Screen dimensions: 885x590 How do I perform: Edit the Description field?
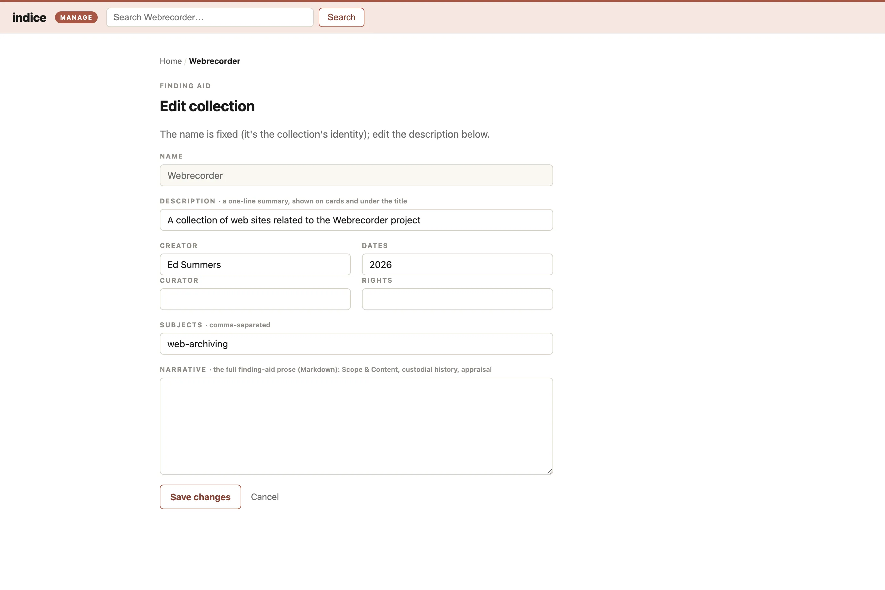click(x=356, y=220)
